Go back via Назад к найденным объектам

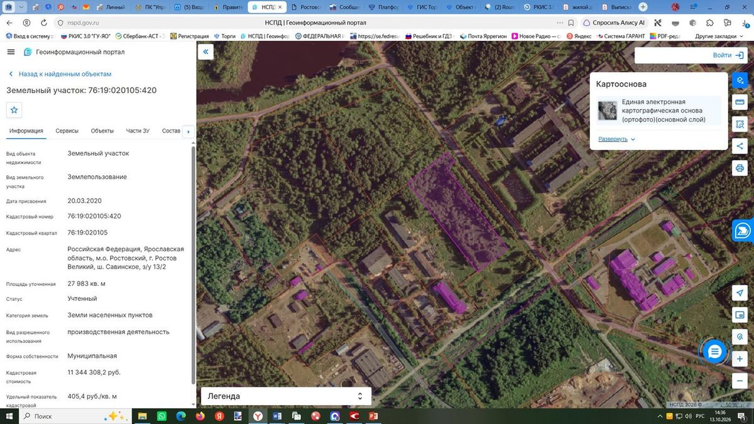click(60, 74)
